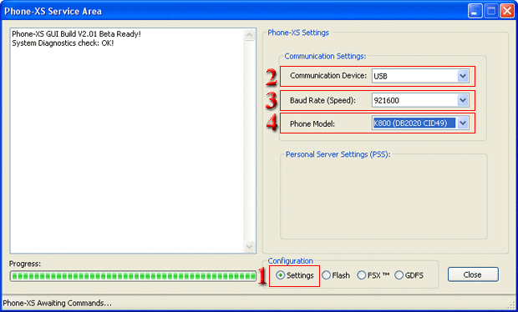This screenshot has height=312, width=518.
Task: Click the log scrollbar up arrow
Action: [250, 35]
